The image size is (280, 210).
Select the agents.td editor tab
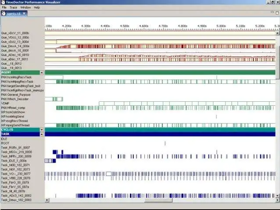(x=14, y=14)
